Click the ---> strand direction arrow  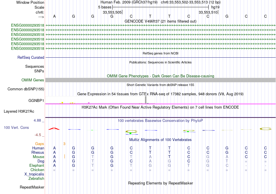41,17
